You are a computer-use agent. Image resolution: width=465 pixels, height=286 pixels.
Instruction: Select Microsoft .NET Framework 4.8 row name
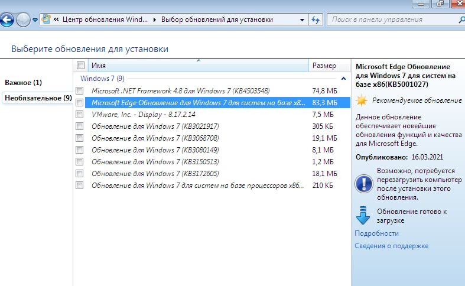[180, 91]
